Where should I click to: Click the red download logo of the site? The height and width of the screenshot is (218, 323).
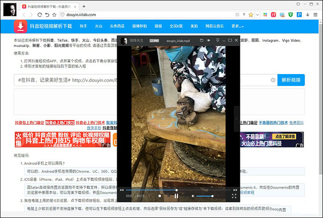[x=20, y=26]
